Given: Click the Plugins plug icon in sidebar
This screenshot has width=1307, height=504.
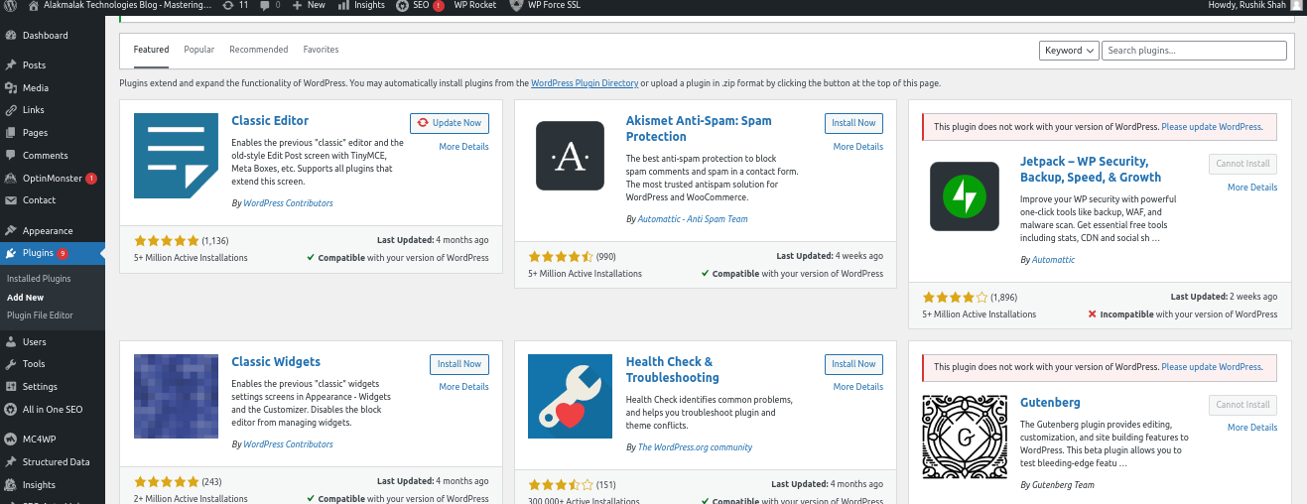Looking at the screenshot, I should (11, 253).
